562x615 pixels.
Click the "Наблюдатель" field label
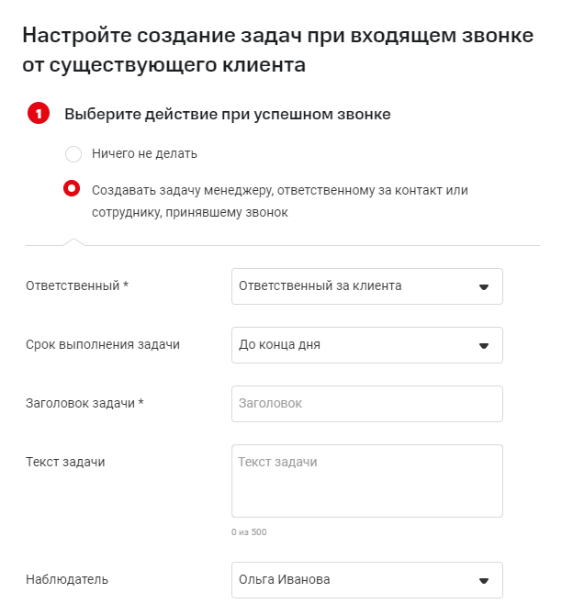coord(67,580)
